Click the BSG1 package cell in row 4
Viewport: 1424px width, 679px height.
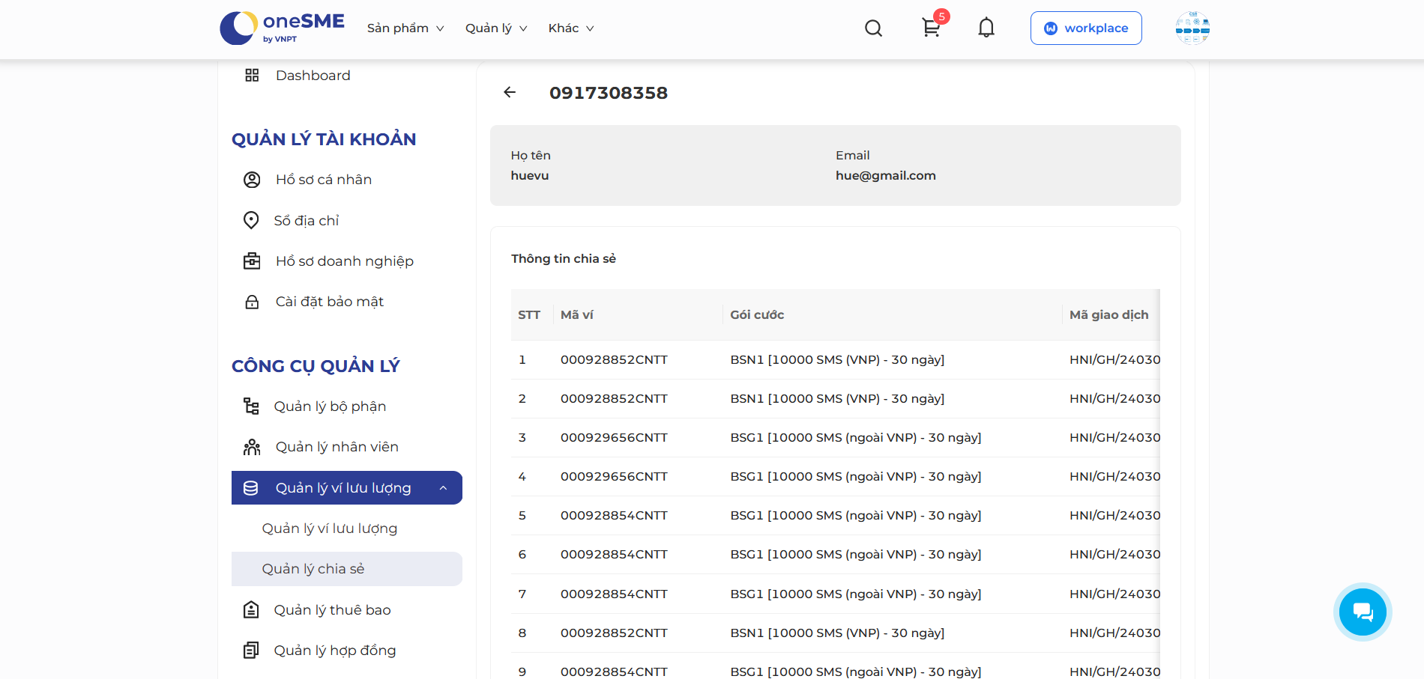(x=856, y=477)
